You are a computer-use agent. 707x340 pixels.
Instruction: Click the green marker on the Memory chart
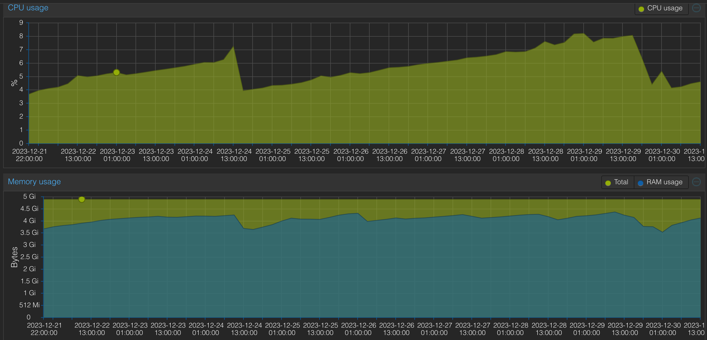click(82, 199)
